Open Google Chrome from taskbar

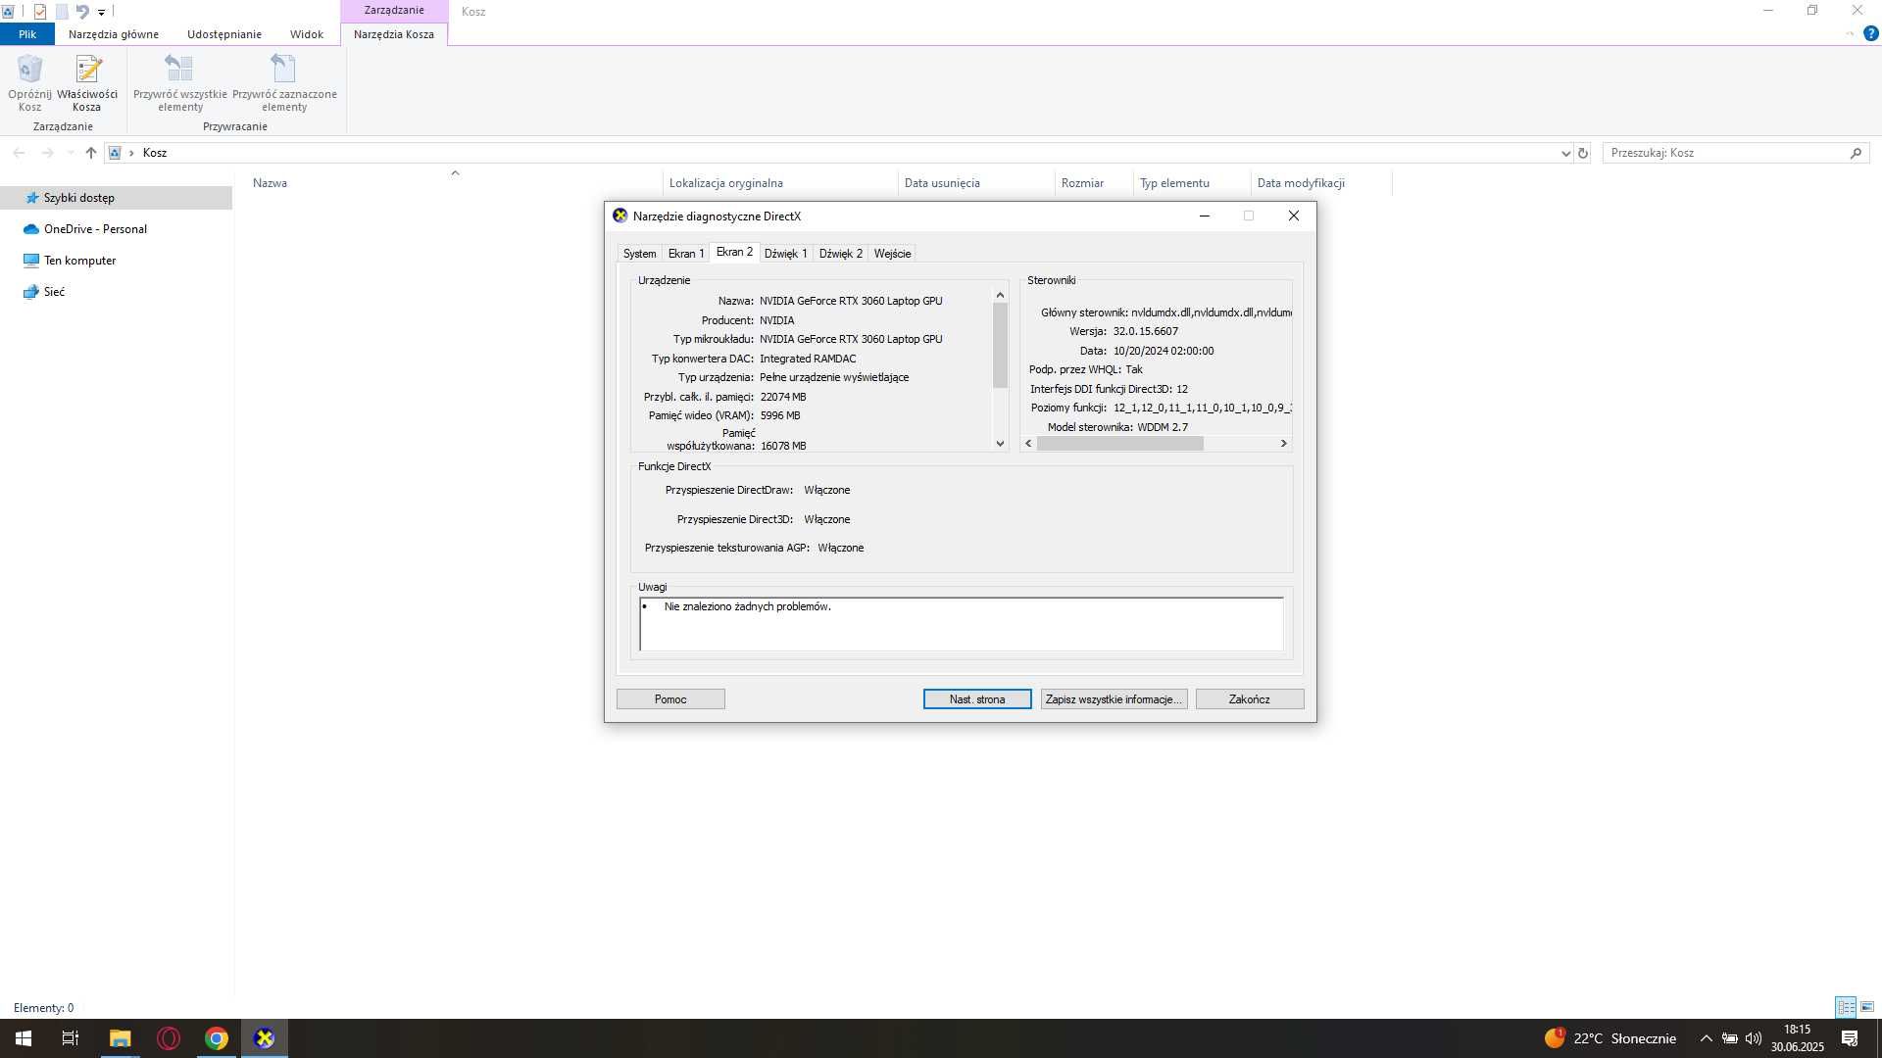[x=217, y=1038]
